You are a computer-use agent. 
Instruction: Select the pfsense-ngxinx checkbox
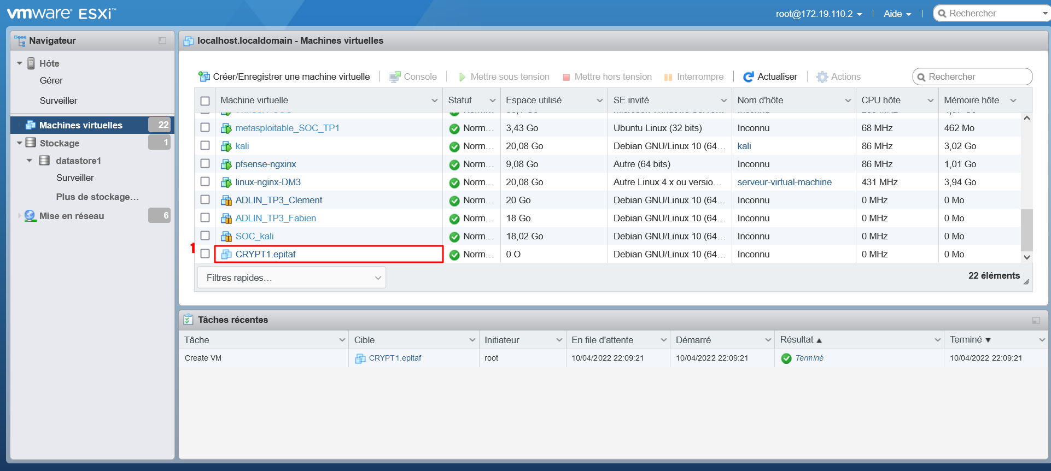(205, 163)
